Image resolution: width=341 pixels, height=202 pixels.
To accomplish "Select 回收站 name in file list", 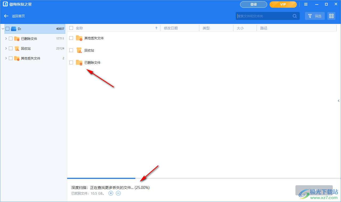I will (x=89, y=50).
